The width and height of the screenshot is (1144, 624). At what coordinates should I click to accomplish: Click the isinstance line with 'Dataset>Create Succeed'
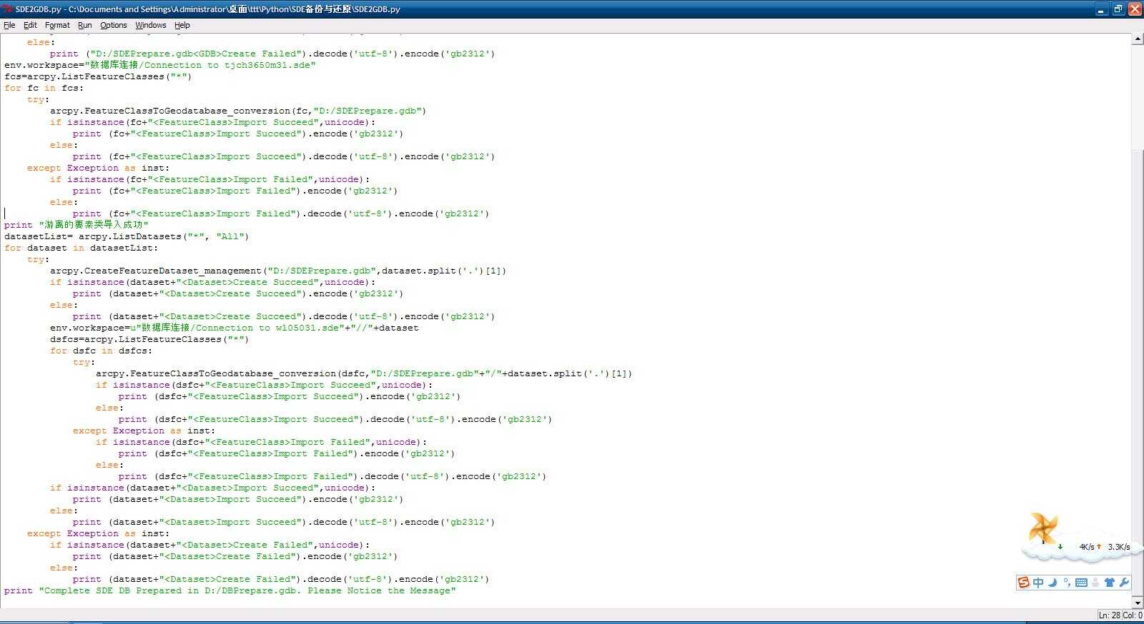(x=212, y=282)
